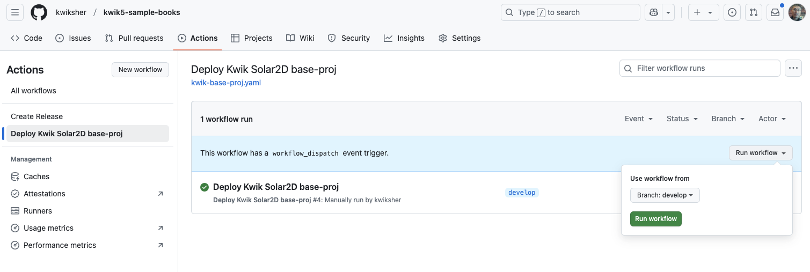
Task: Click the '1 workflow run' count text
Action: pos(227,119)
